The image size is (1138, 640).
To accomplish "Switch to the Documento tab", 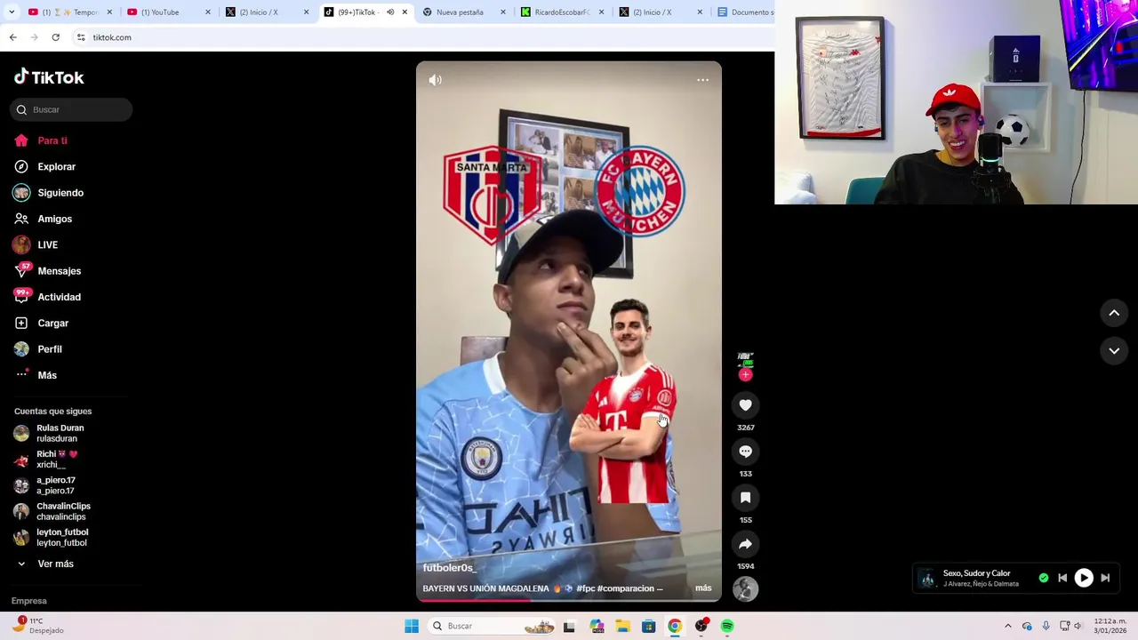I will 745,12.
